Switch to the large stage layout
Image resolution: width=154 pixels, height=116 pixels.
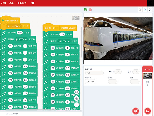145,9
